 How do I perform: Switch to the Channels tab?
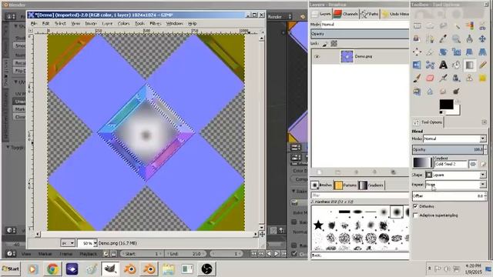[x=345, y=14]
